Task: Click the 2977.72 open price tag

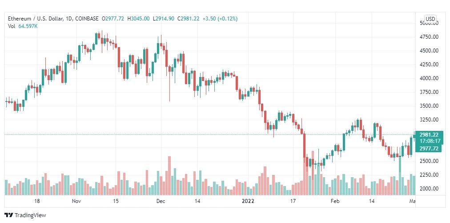Action: point(430,148)
